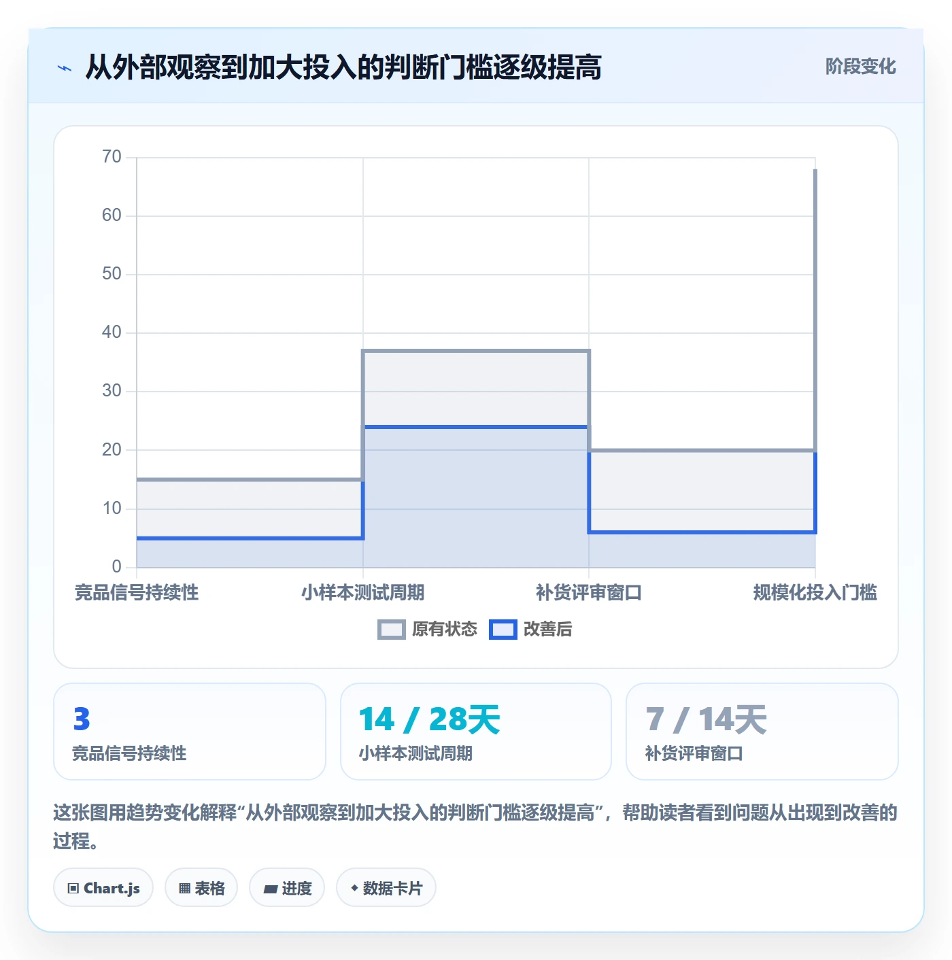The width and height of the screenshot is (952, 960).
Task: Click the 原有状态 legend text
Action: [445, 630]
